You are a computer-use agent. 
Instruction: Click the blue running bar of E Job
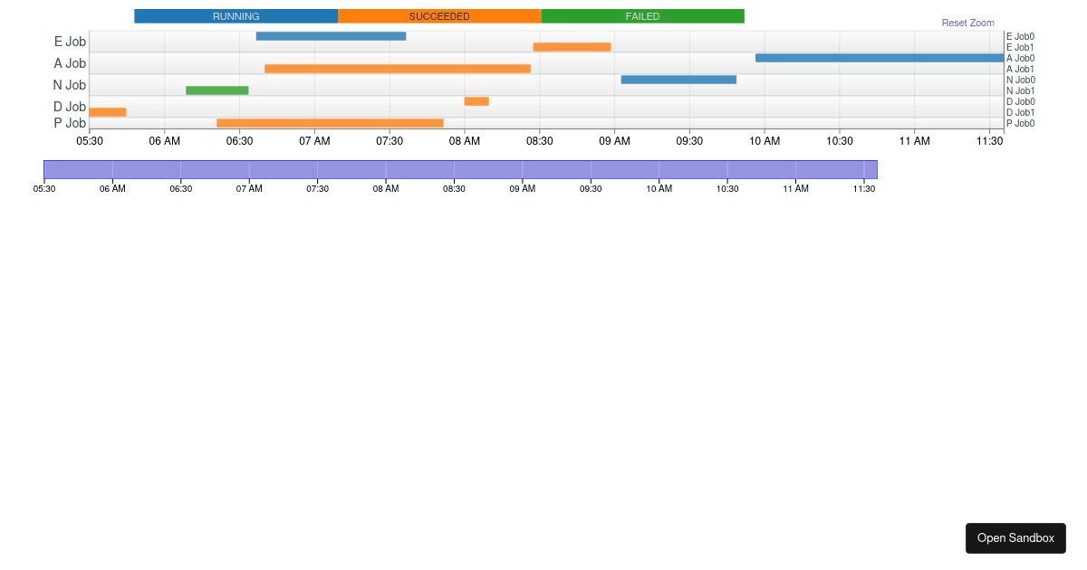pos(331,36)
